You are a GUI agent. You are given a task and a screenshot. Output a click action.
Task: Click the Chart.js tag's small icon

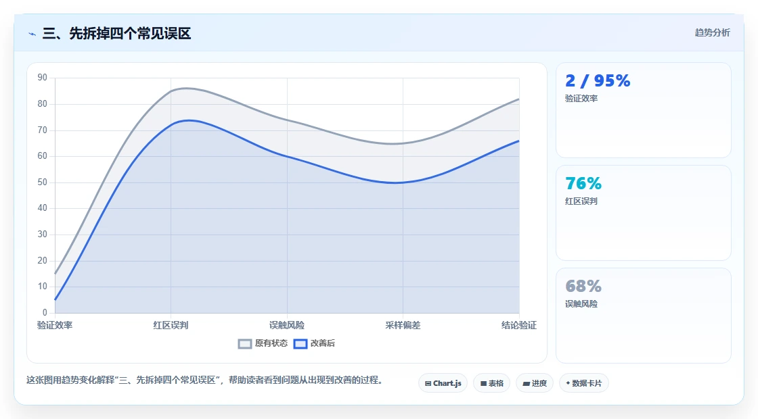pyautogui.click(x=428, y=384)
